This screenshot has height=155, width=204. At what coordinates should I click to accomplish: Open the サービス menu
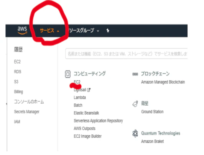[47, 31]
